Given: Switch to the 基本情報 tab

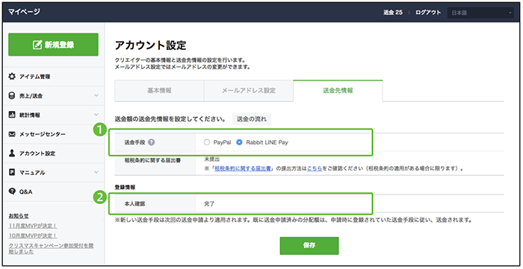Looking at the screenshot, I should pos(159,91).
